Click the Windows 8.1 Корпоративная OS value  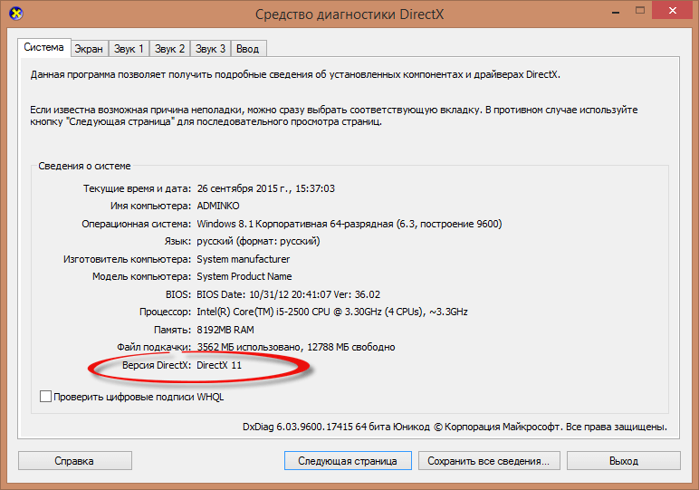click(x=349, y=224)
